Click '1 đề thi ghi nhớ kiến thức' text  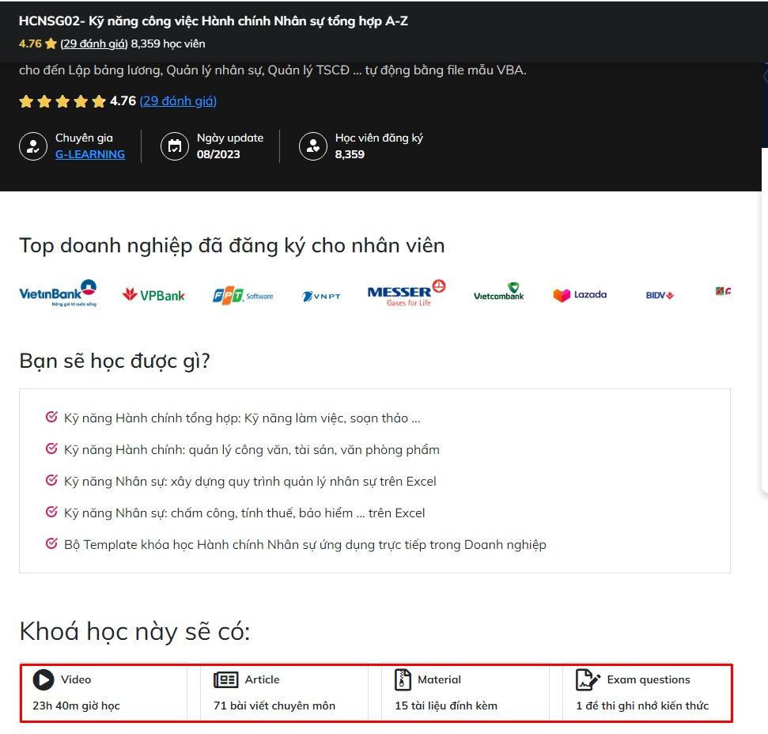[642, 706]
